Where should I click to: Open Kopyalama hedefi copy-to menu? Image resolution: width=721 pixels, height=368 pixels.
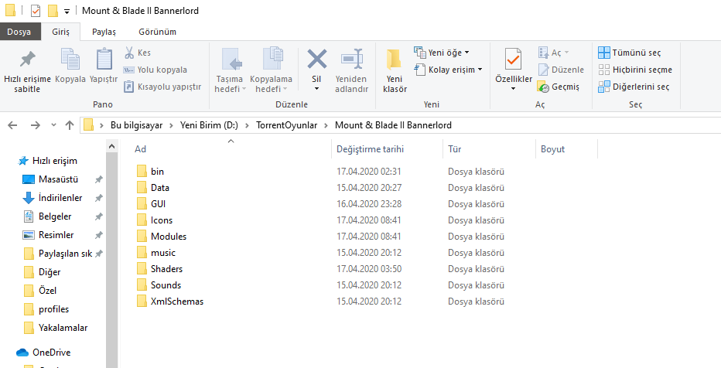271,71
